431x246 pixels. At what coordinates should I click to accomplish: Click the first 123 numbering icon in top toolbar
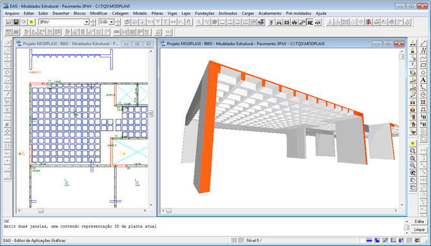point(150,22)
